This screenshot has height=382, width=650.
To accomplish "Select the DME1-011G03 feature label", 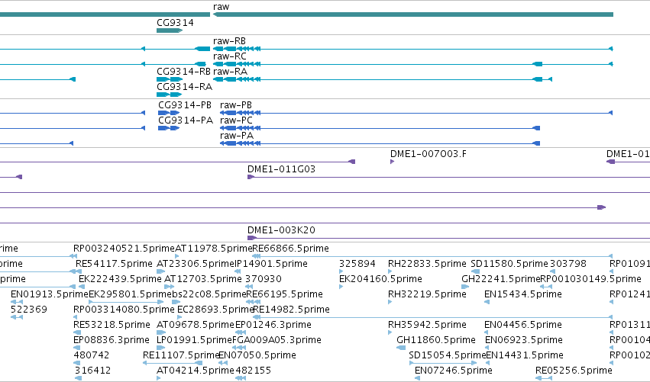I will [282, 169].
